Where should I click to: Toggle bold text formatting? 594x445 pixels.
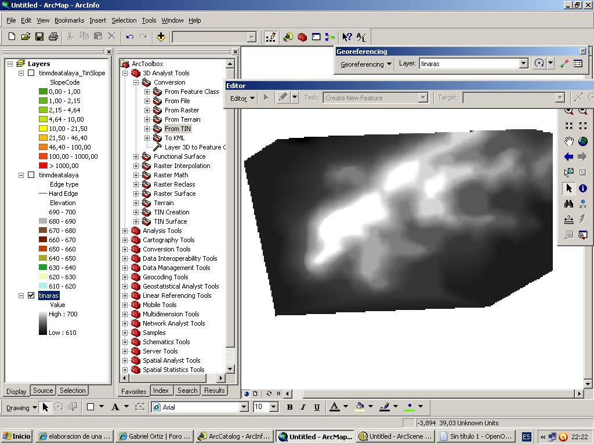290,407
